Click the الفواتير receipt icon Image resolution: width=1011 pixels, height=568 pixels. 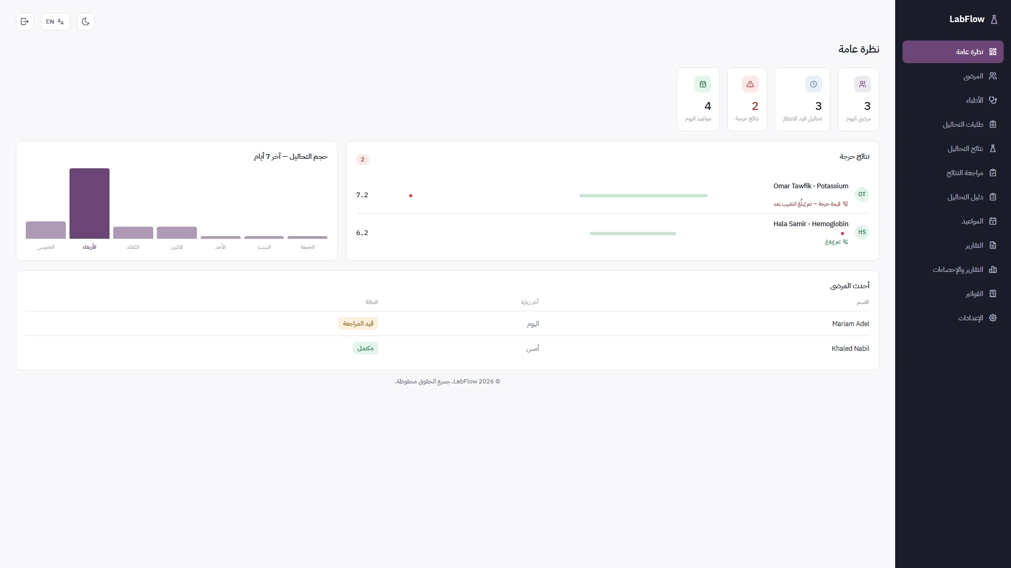(x=993, y=293)
